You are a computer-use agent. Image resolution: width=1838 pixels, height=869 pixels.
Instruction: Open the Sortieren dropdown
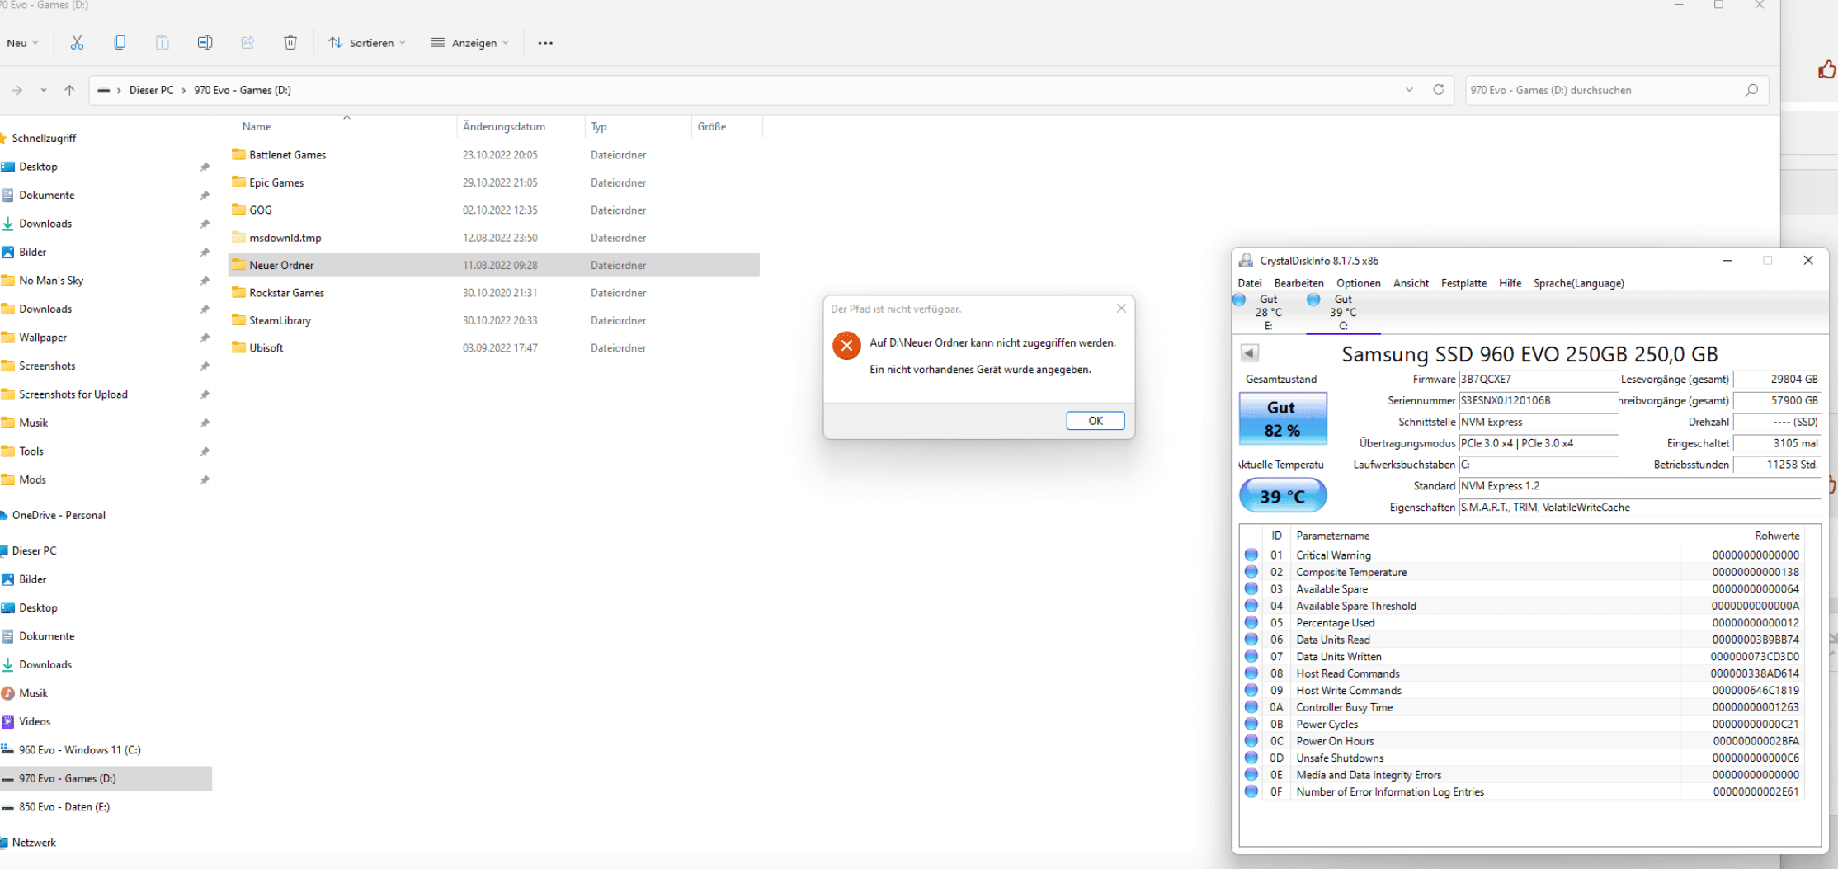pyautogui.click(x=367, y=43)
